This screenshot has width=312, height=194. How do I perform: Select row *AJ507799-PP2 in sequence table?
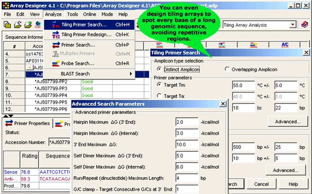51,82
